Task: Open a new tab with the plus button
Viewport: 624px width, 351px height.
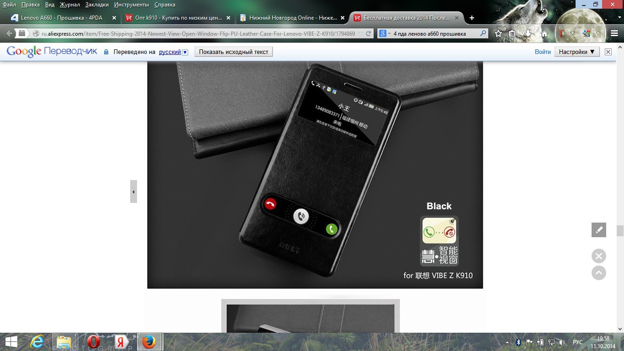Action: pos(472,18)
